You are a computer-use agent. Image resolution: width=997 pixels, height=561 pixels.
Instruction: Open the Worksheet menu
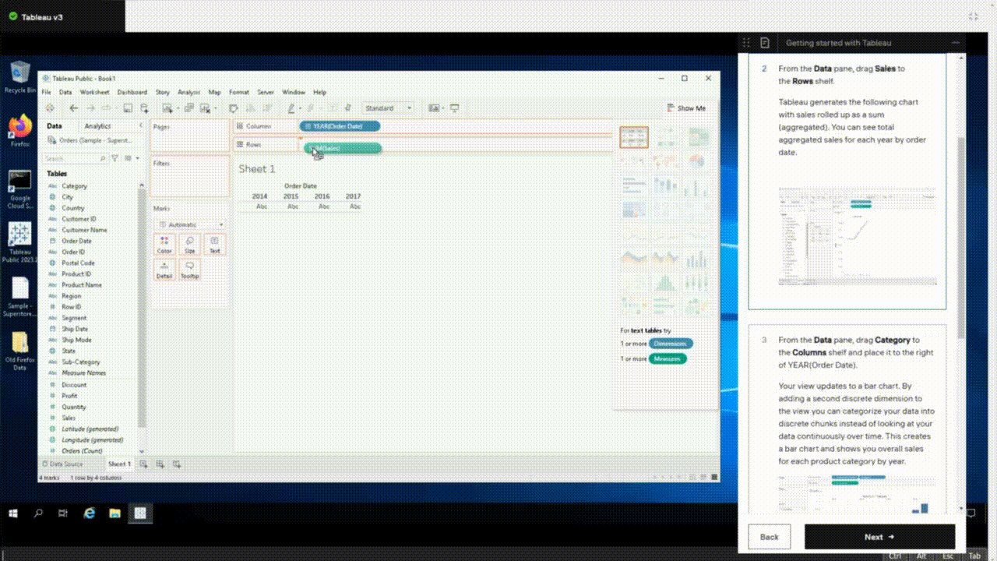point(94,92)
